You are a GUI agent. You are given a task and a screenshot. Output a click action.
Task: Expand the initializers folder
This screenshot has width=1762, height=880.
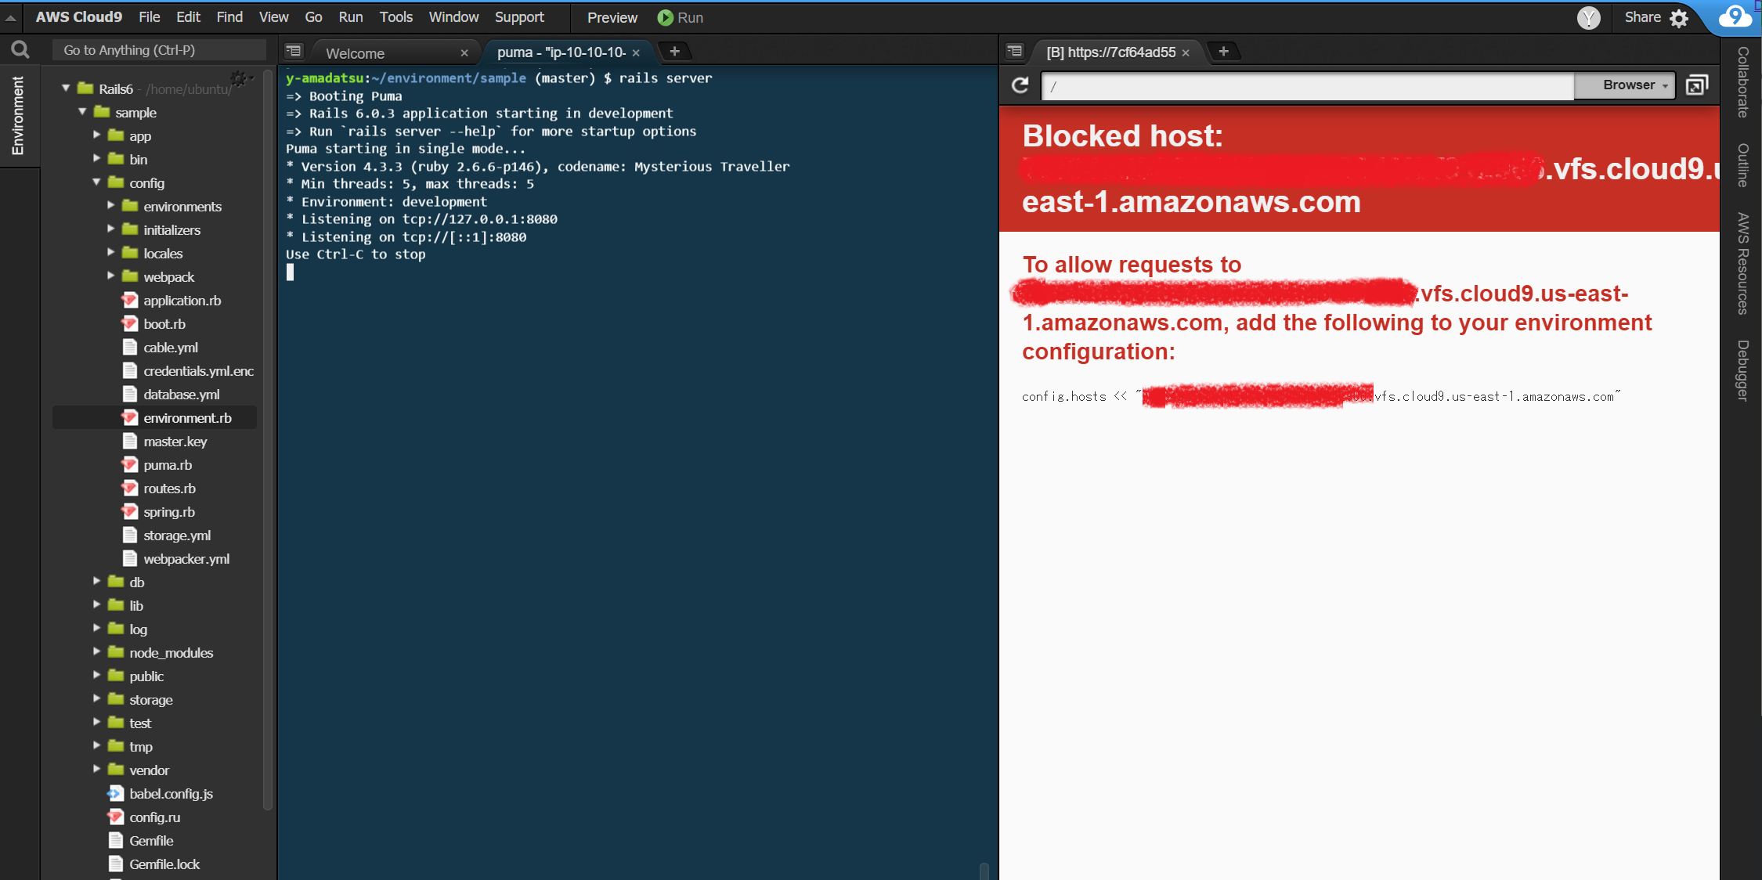[x=110, y=229]
